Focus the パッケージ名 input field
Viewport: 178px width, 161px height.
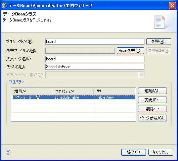coord(95,59)
